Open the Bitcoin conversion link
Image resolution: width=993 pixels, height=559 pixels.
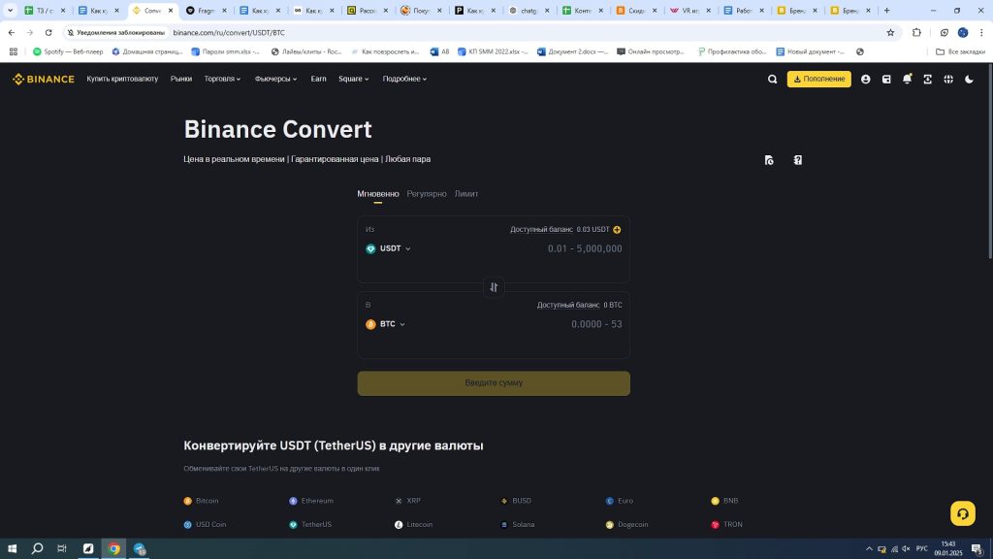point(202,501)
